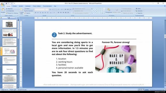This screenshot has height=93, width=166.
Task: Click the columns icon in paragraph group
Action: coord(68,13)
